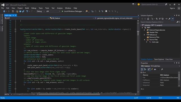Start debugging with the green play icon

[63, 11]
